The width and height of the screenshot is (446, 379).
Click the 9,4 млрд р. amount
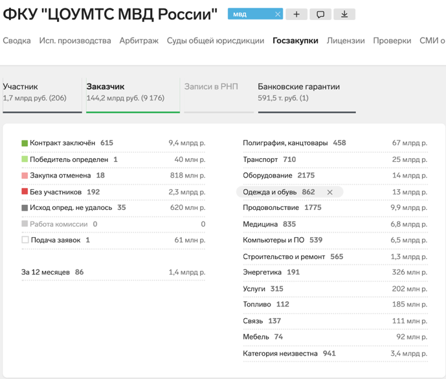click(187, 143)
